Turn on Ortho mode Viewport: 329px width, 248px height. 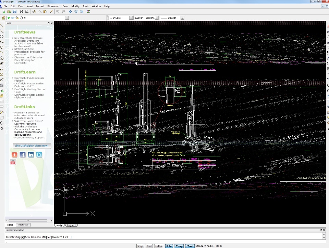[158, 246]
